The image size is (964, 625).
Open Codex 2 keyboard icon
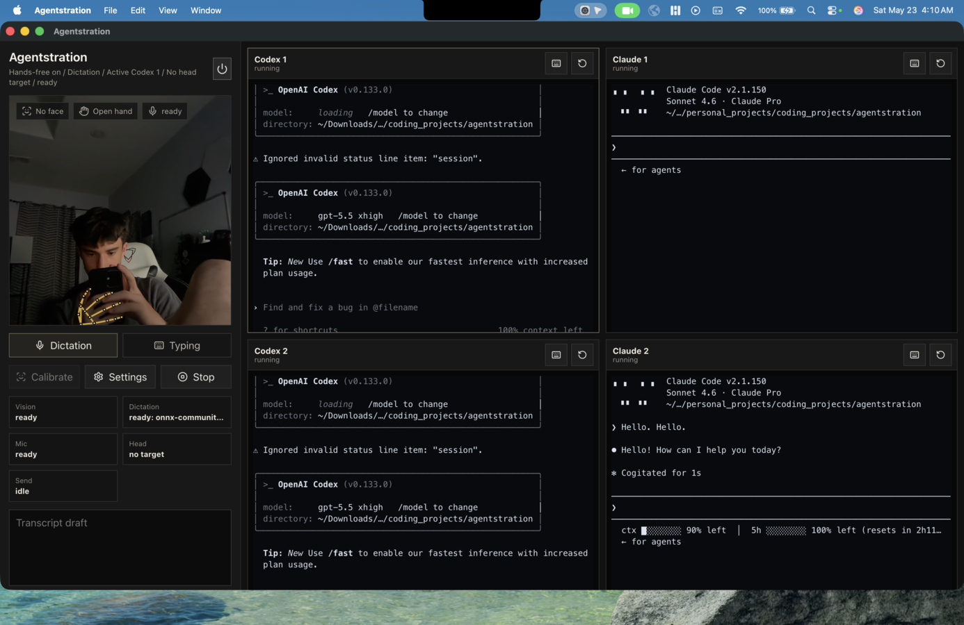(x=556, y=355)
